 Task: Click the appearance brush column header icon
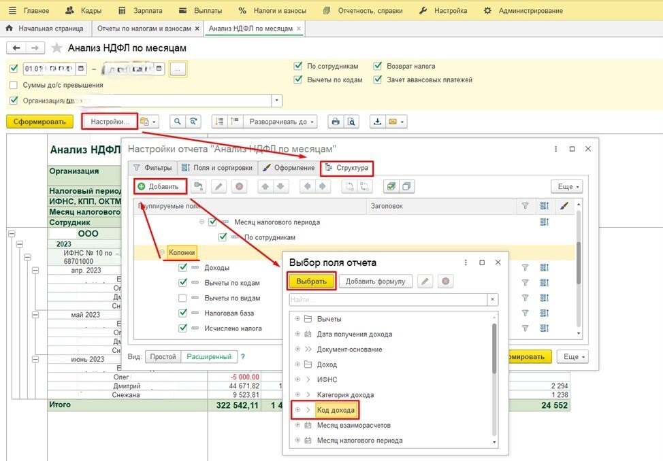(564, 206)
